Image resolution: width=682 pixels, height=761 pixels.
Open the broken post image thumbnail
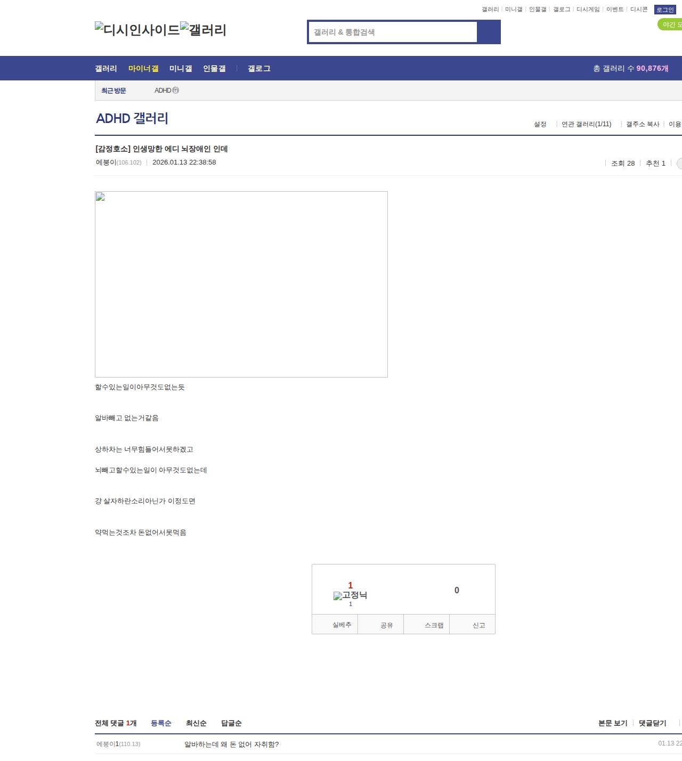241,284
